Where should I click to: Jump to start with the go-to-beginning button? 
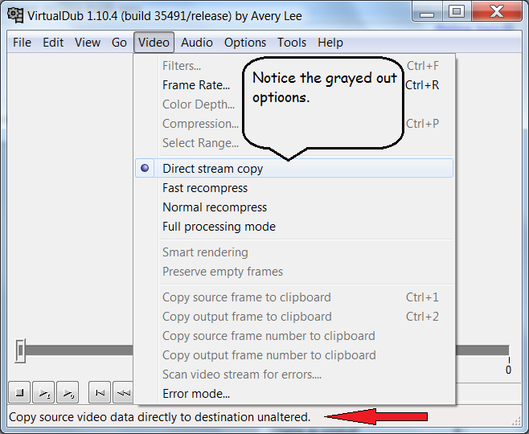tap(100, 392)
